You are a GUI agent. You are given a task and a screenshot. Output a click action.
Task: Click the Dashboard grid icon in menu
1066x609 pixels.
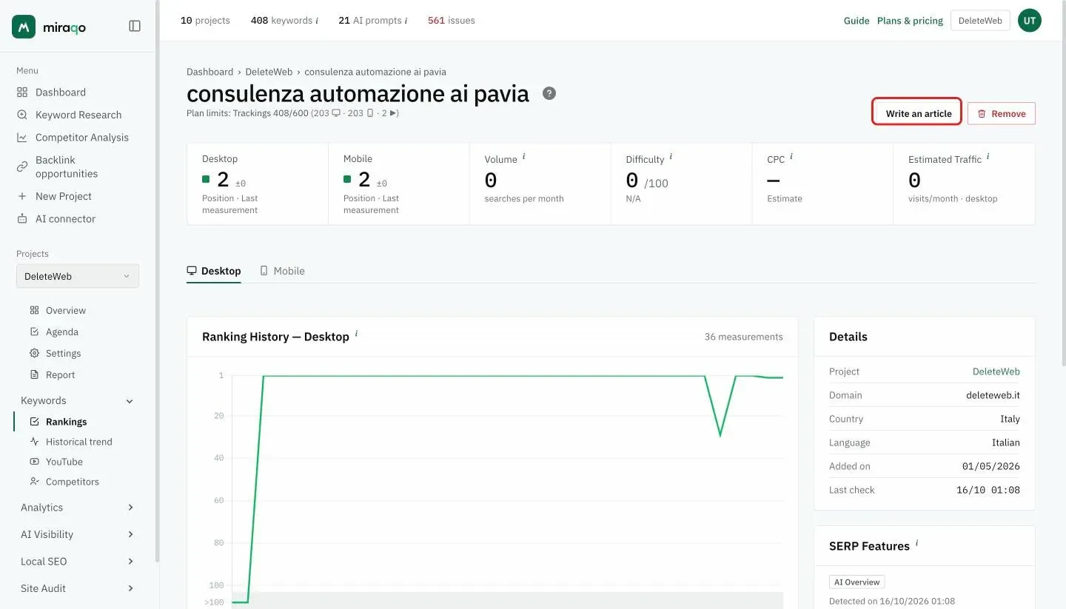(22, 92)
